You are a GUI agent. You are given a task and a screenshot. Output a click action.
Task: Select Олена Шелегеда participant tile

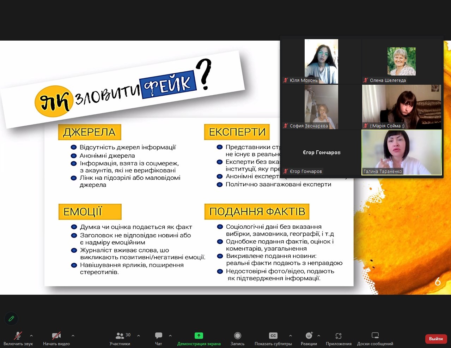(402, 61)
